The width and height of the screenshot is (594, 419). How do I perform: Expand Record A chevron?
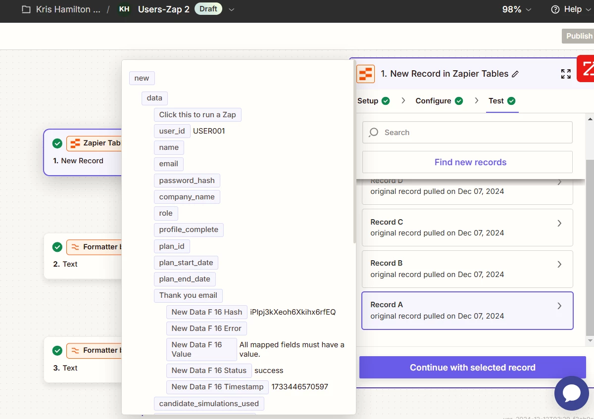click(x=559, y=306)
